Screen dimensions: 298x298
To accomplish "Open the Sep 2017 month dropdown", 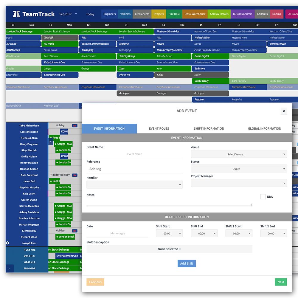I will point(68,14).
